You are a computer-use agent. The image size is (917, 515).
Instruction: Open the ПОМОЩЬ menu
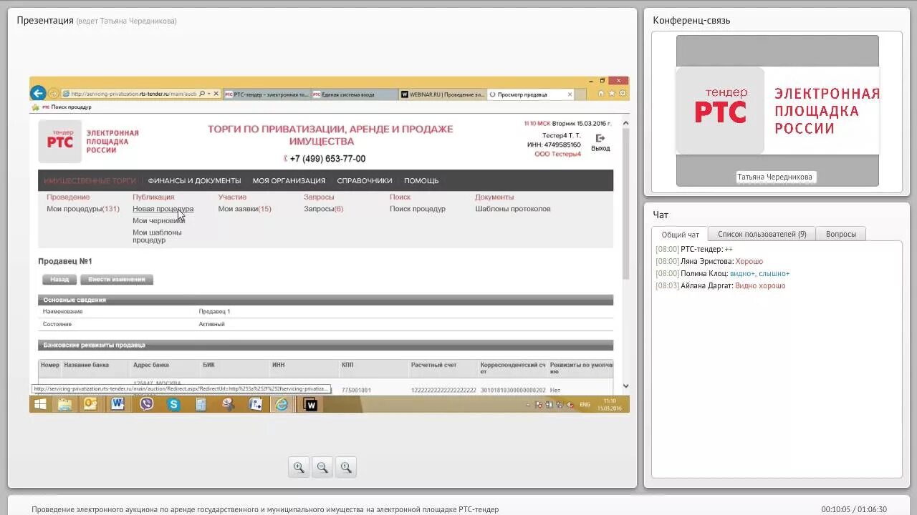click(x=421, y=181)
